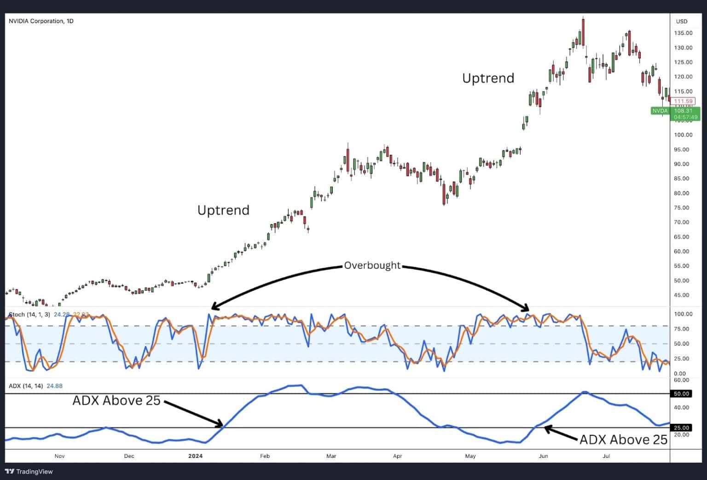
Task: Click the Feb label on the time axis
Action: click(x=264, y=456)
